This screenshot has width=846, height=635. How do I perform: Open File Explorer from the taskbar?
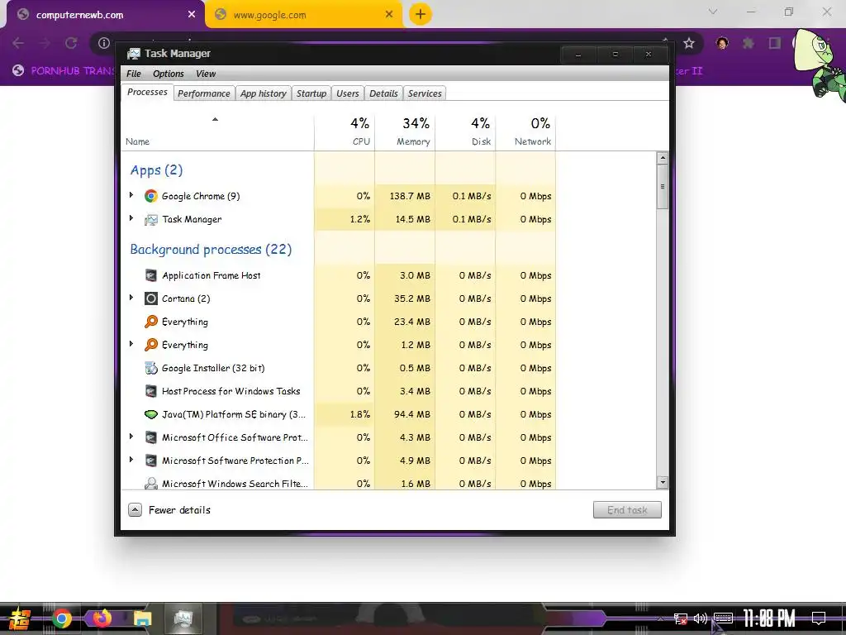click(142, 618)
